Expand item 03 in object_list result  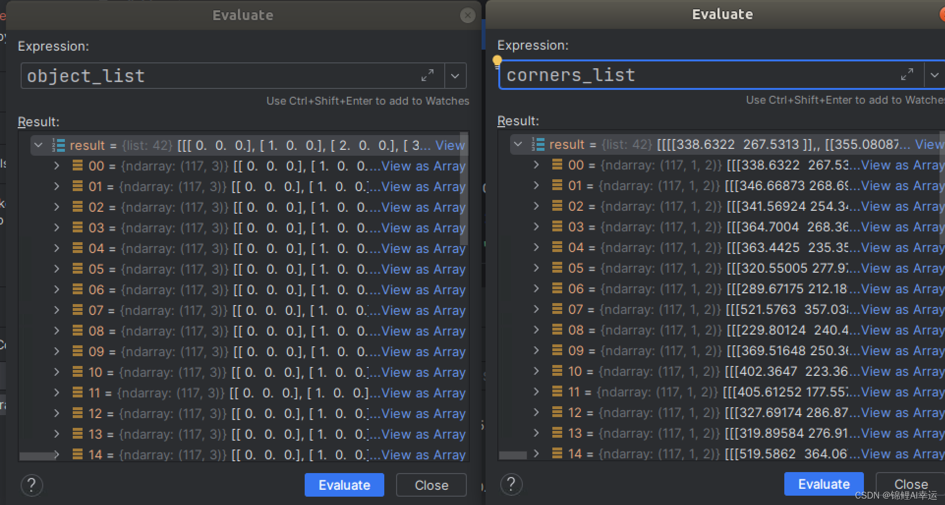(57, 228)
